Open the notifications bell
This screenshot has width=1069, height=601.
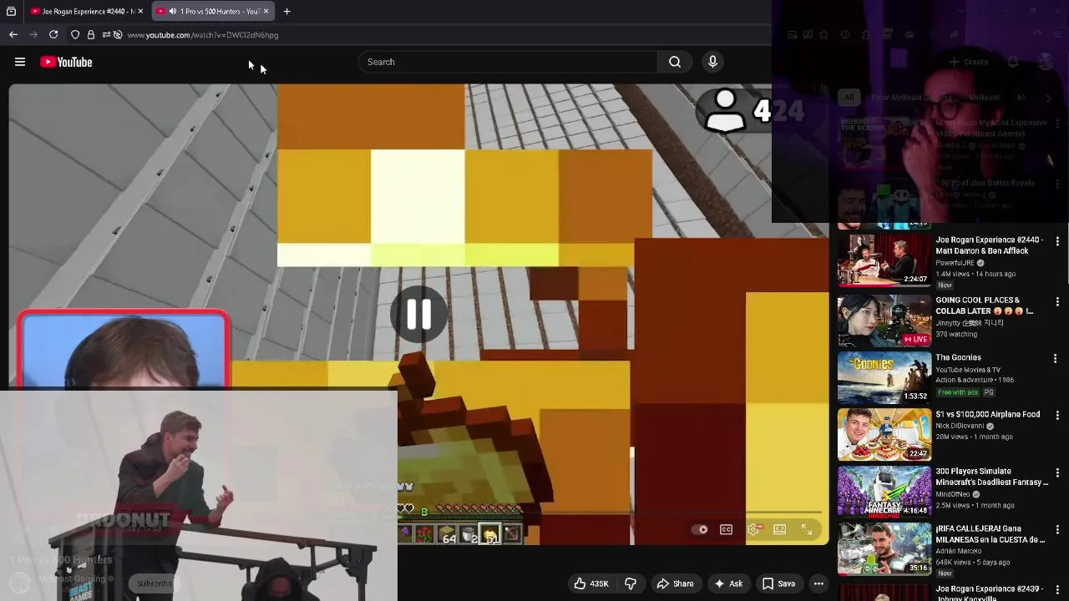point(1013,62)
